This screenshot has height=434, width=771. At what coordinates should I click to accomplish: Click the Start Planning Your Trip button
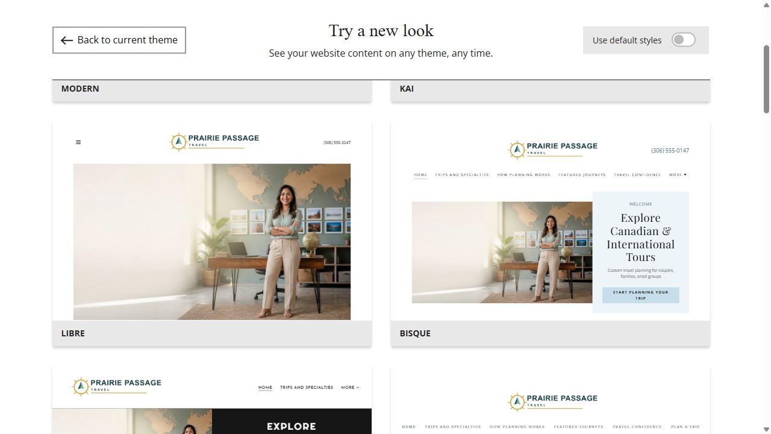(x=641, y=295)
